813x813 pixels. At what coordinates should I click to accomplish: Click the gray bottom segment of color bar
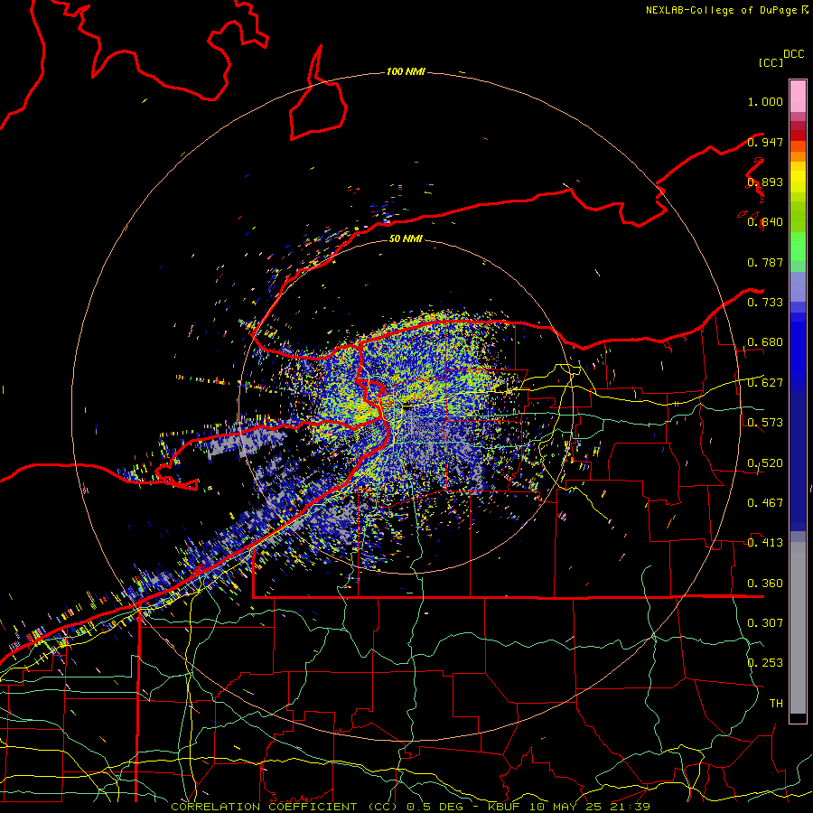point(798,628)
